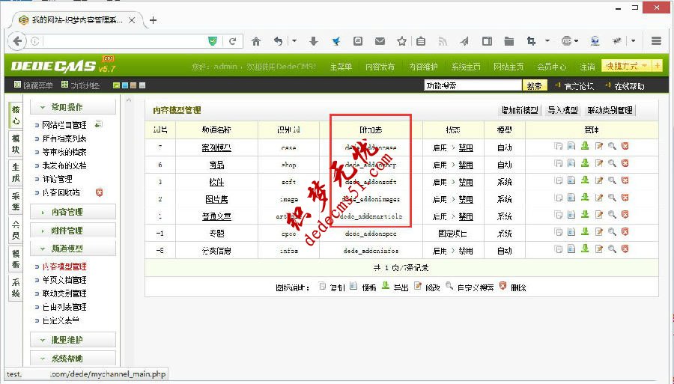Image resolution: width=674 pixels, height=384 pixels.
Task: Edit the 图片集 (image) model
Action: pos(599,198)
